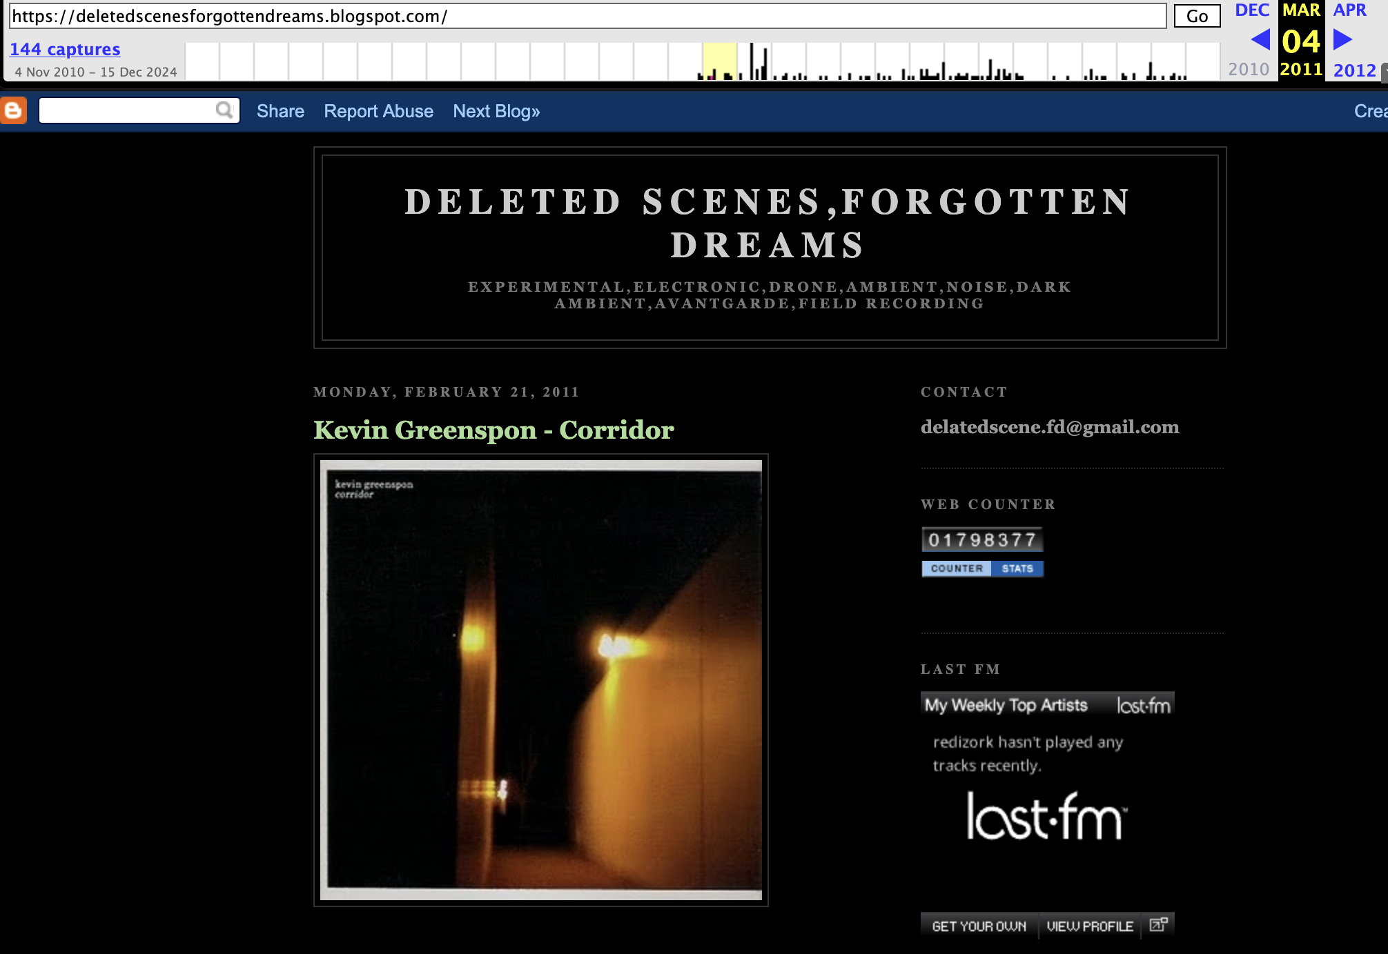Click the Go button in Wayback toolbar
This screenshot has height=954, width=1388.
pyautogui.click(x=1197, y=16)
